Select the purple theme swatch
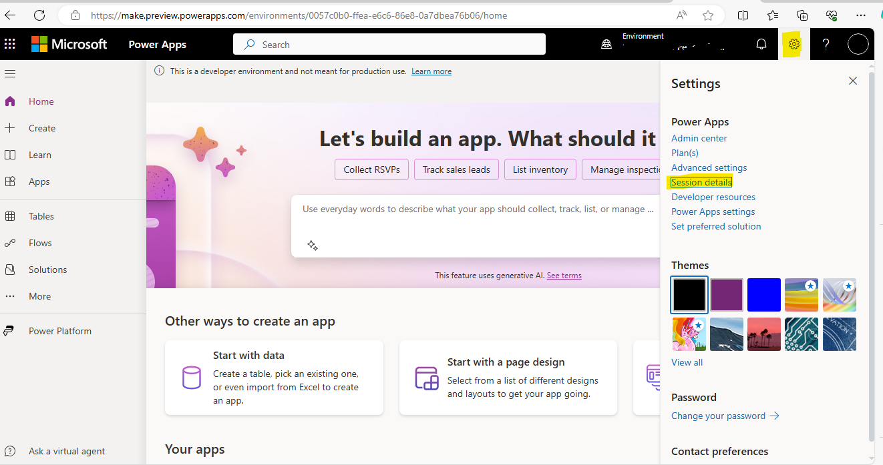 (x=726, y=295)
